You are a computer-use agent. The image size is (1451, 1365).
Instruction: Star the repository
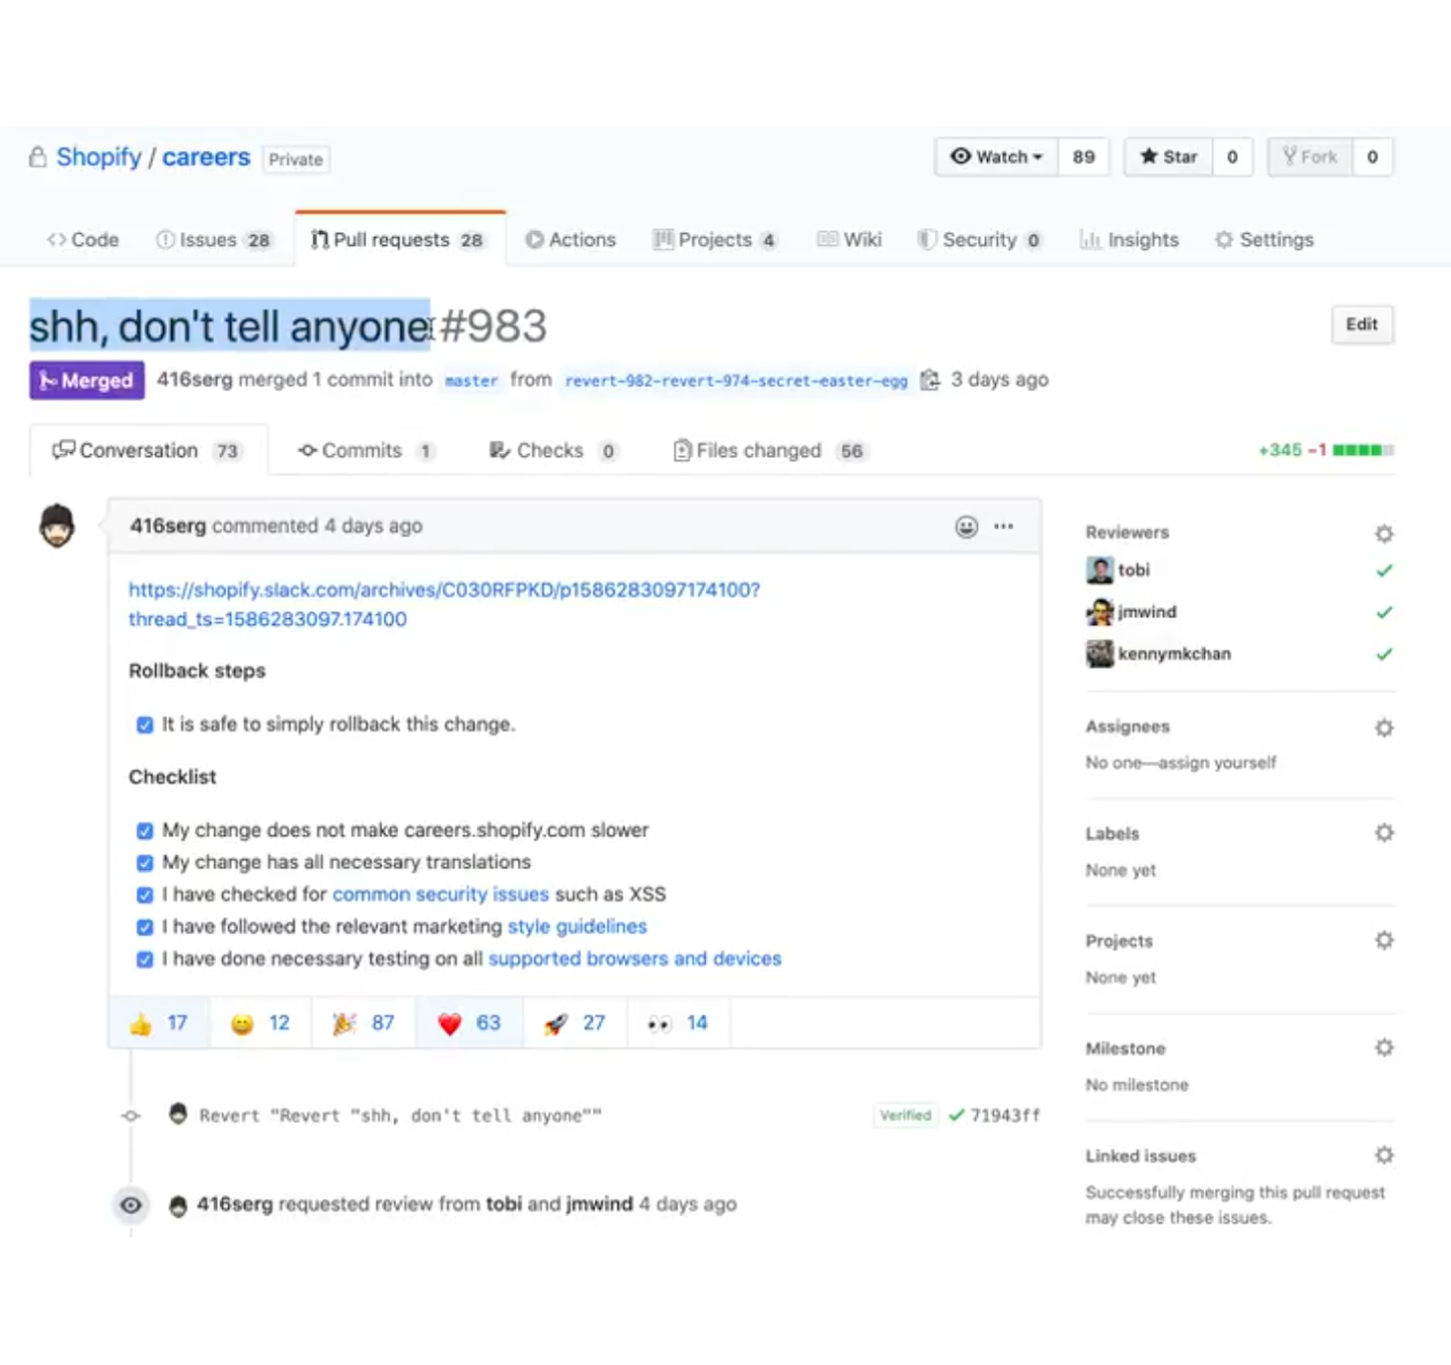pyautogui.click(x=1168, y=156)
